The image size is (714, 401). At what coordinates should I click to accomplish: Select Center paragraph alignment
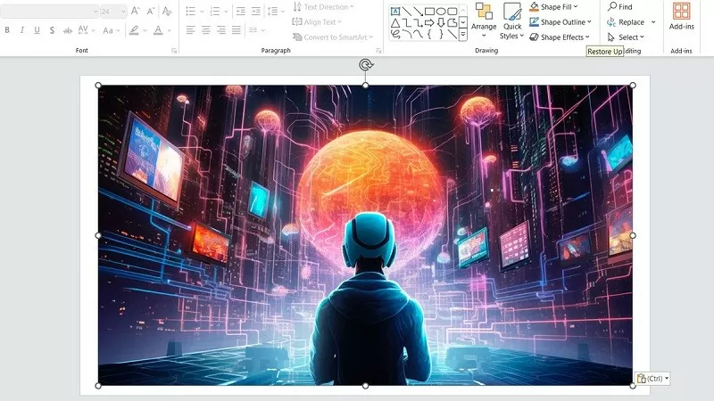click(206, 30)
